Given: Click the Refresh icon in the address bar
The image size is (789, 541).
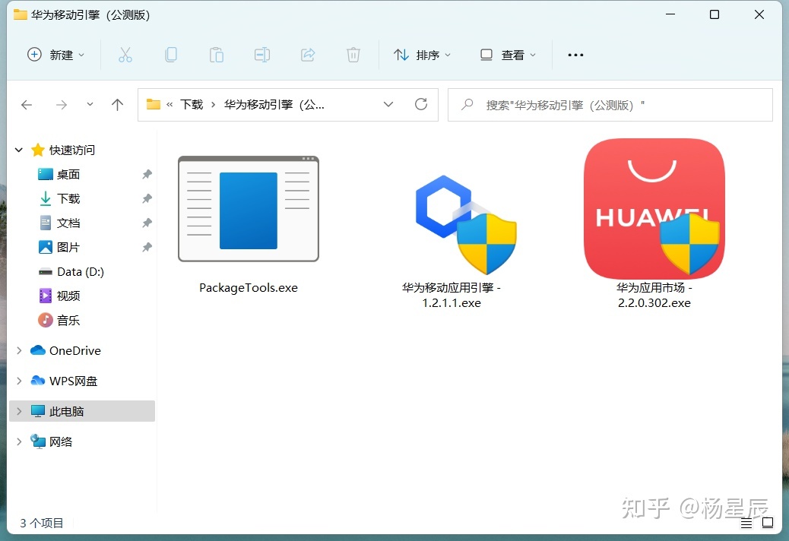Looking at the screenshot, I should click(x=421, y=104).
